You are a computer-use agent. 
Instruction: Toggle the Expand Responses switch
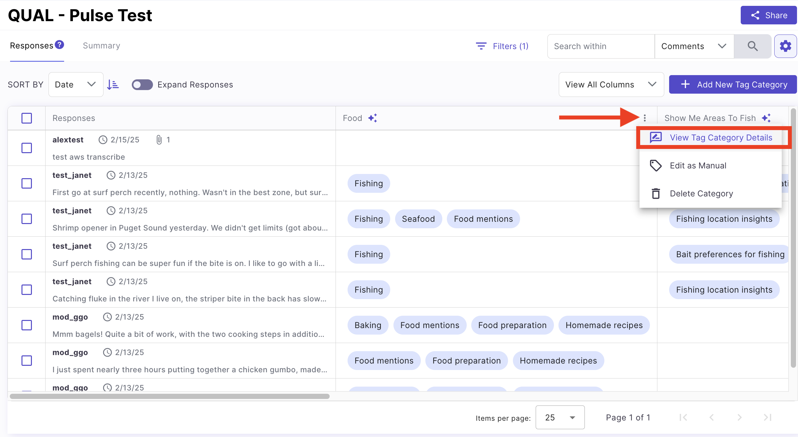(x=142, y=85)
